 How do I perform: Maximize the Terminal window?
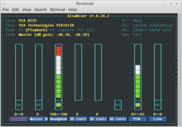point(171,4)
